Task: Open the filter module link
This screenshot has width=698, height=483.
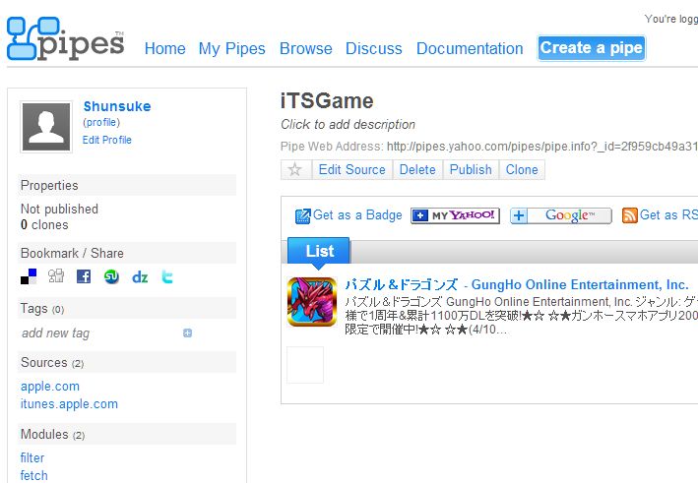Action: 32,457
